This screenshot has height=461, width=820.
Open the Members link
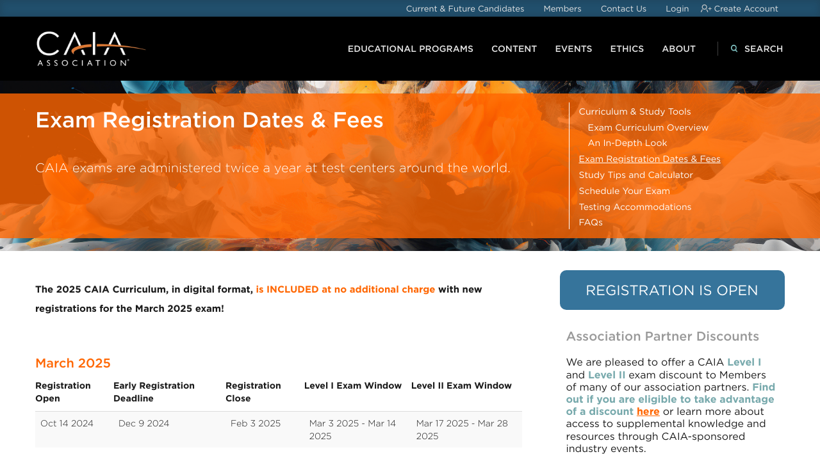[x=562, y=8]
